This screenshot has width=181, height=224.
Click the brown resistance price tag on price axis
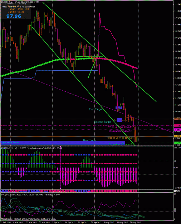click(x=177, y=119)
